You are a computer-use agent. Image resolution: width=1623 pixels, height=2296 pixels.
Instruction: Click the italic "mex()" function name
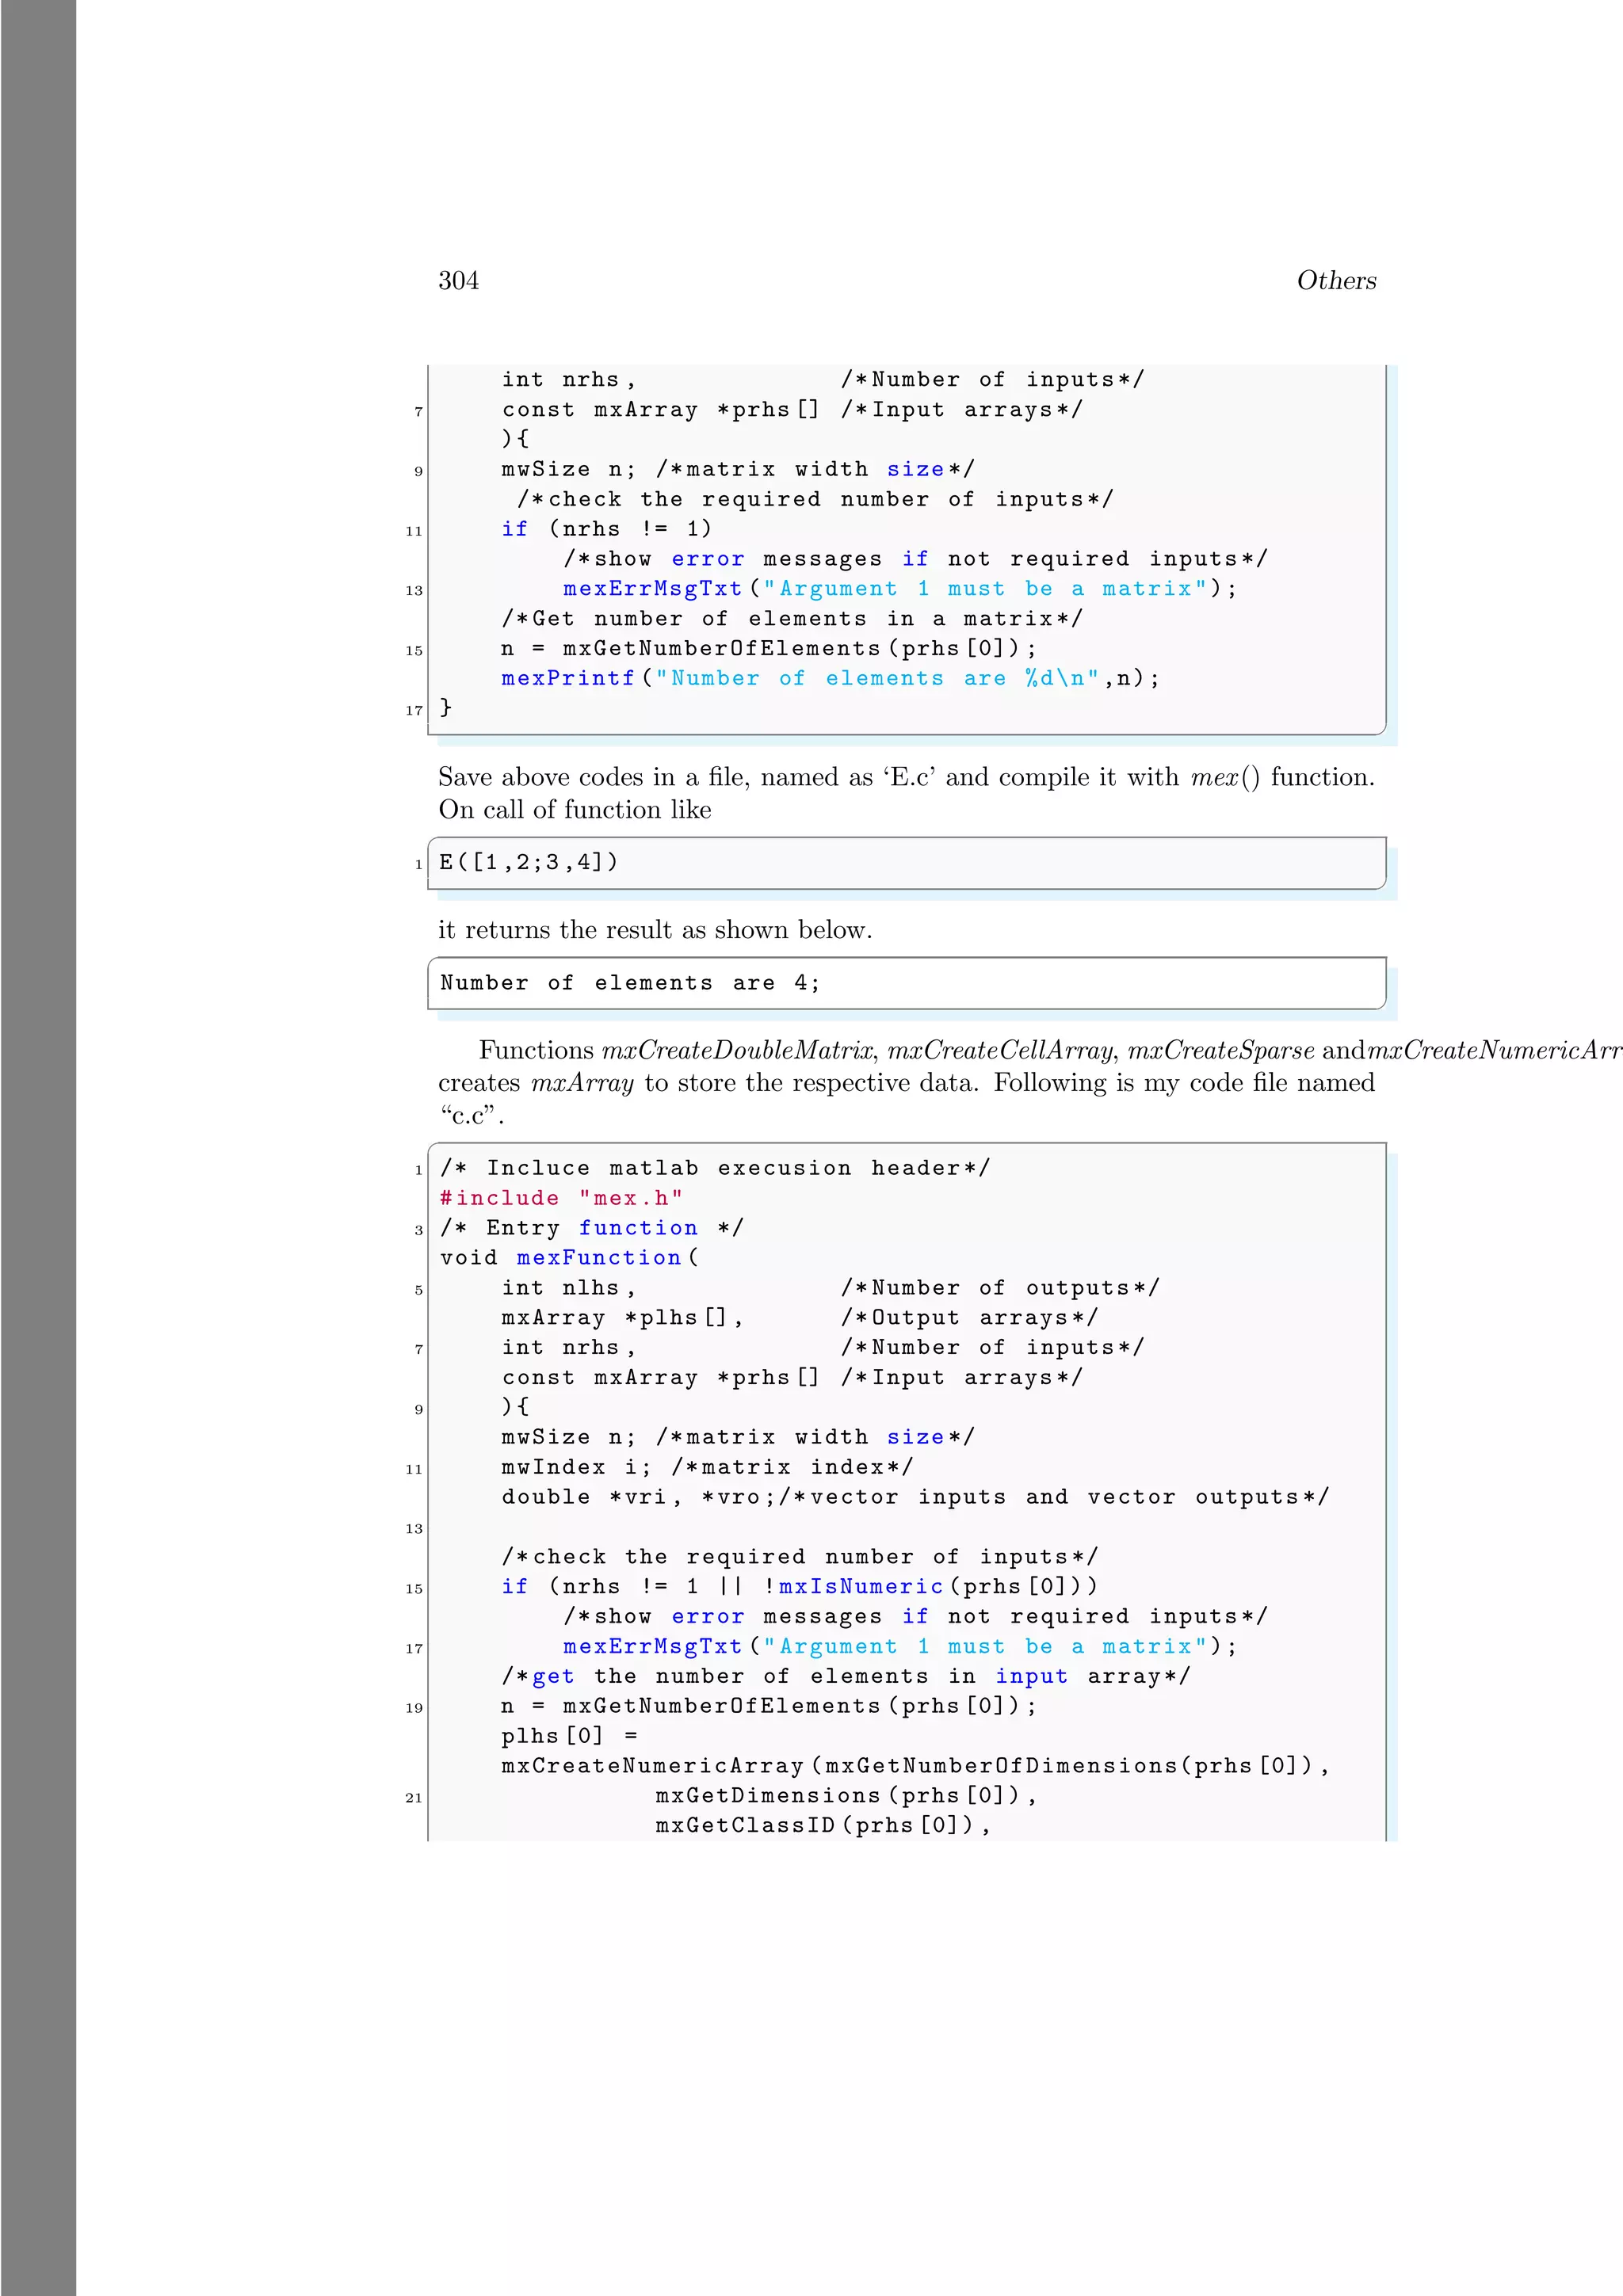point(1225,777)
